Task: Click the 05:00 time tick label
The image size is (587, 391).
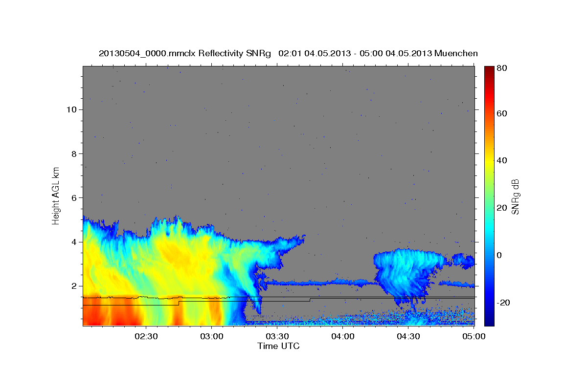Action: [x=474, y=336]
